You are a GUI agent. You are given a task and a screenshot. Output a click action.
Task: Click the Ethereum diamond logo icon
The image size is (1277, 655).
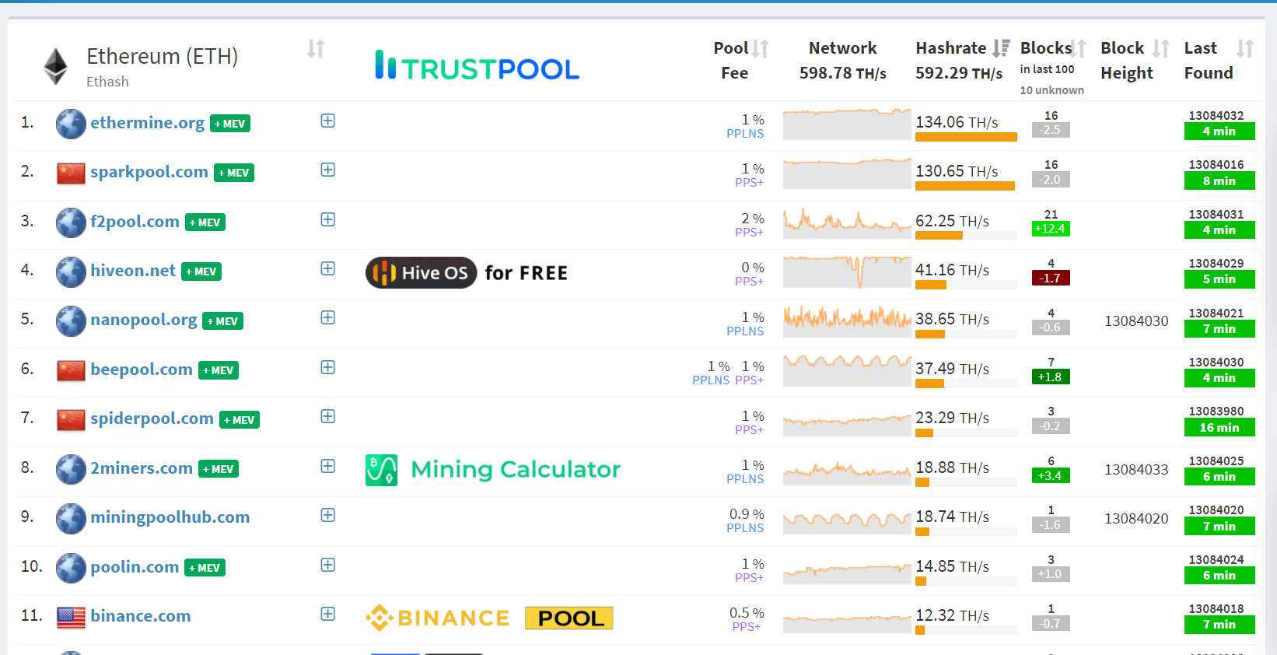coord(55,67)
